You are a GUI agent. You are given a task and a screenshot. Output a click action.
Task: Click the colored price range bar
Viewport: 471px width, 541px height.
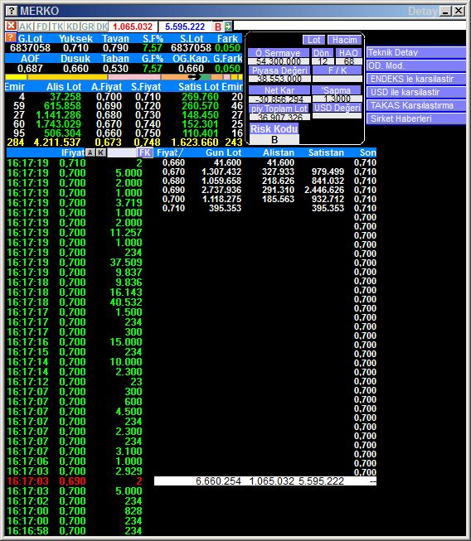(x=124, y=77)
